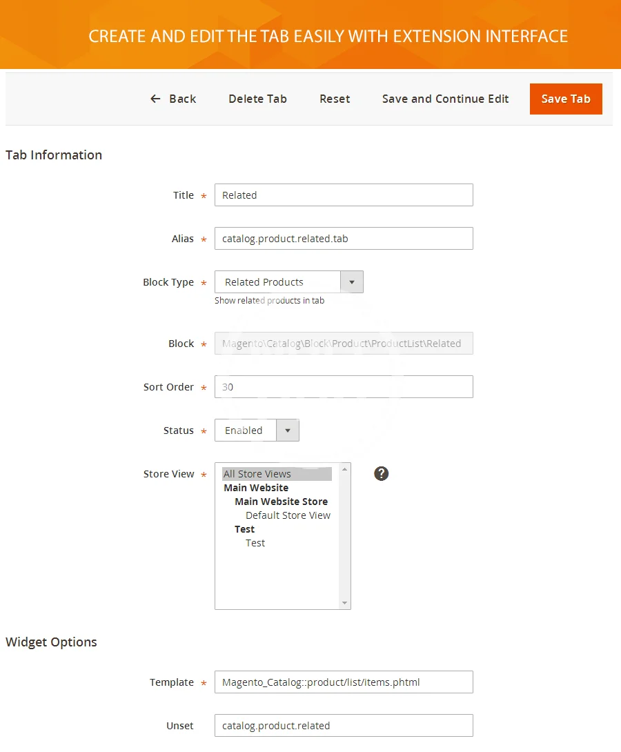Select All Store Views option
Screen dimensions: 621x752
point(276,474)
